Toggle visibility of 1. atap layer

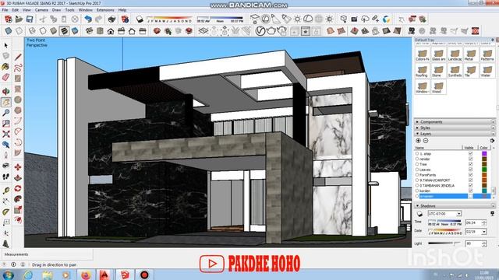click(x=470, y=154)
